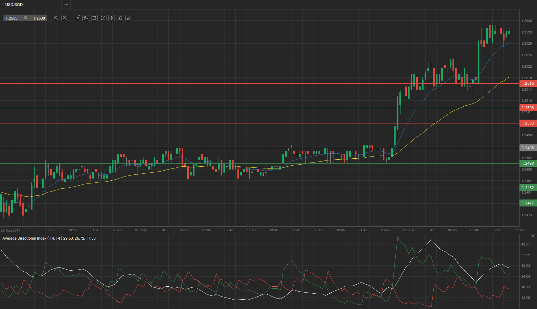This screenshot has width=537, height=309.
Task: Close the Average Directional Index panel
Action: [x=533, y=236]
